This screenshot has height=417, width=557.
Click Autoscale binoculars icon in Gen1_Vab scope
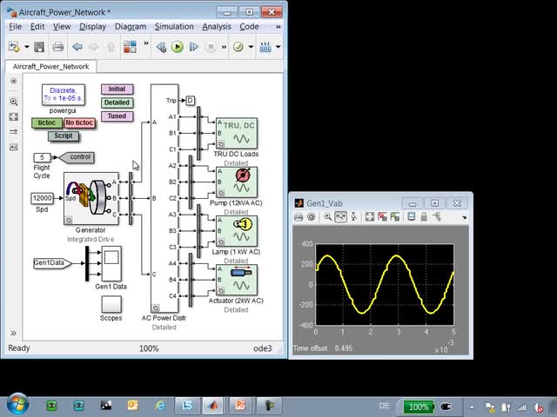point(369,216)
